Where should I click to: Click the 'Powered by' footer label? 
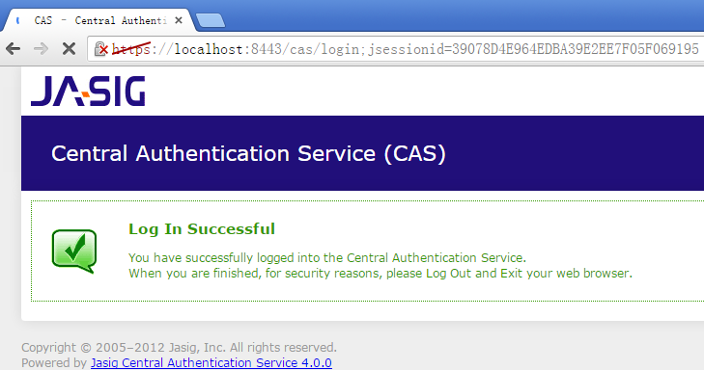point(54,363)
